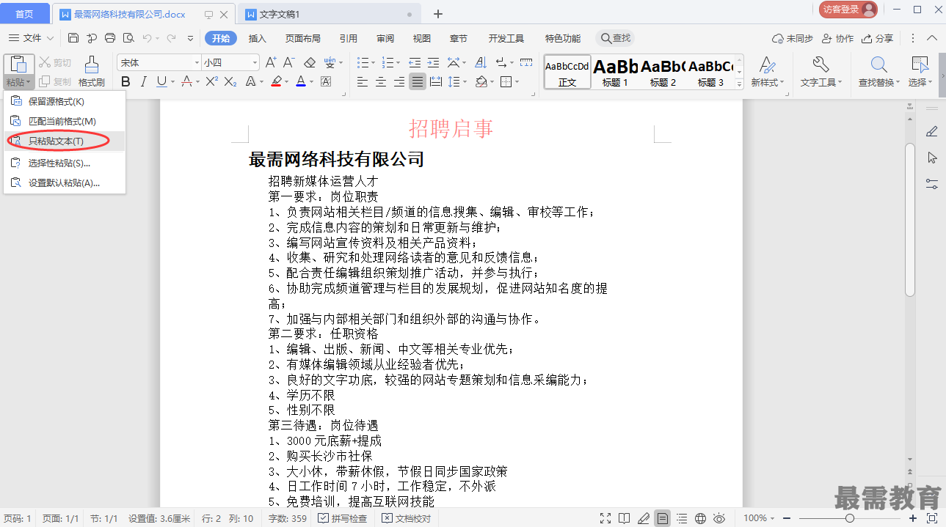Viewport: 946px width, 527px height.
Task: Align text right
Action: coord(399,81)
